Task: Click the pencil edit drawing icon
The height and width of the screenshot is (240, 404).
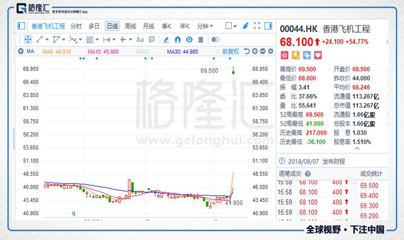Action: (x=166, y=39)
